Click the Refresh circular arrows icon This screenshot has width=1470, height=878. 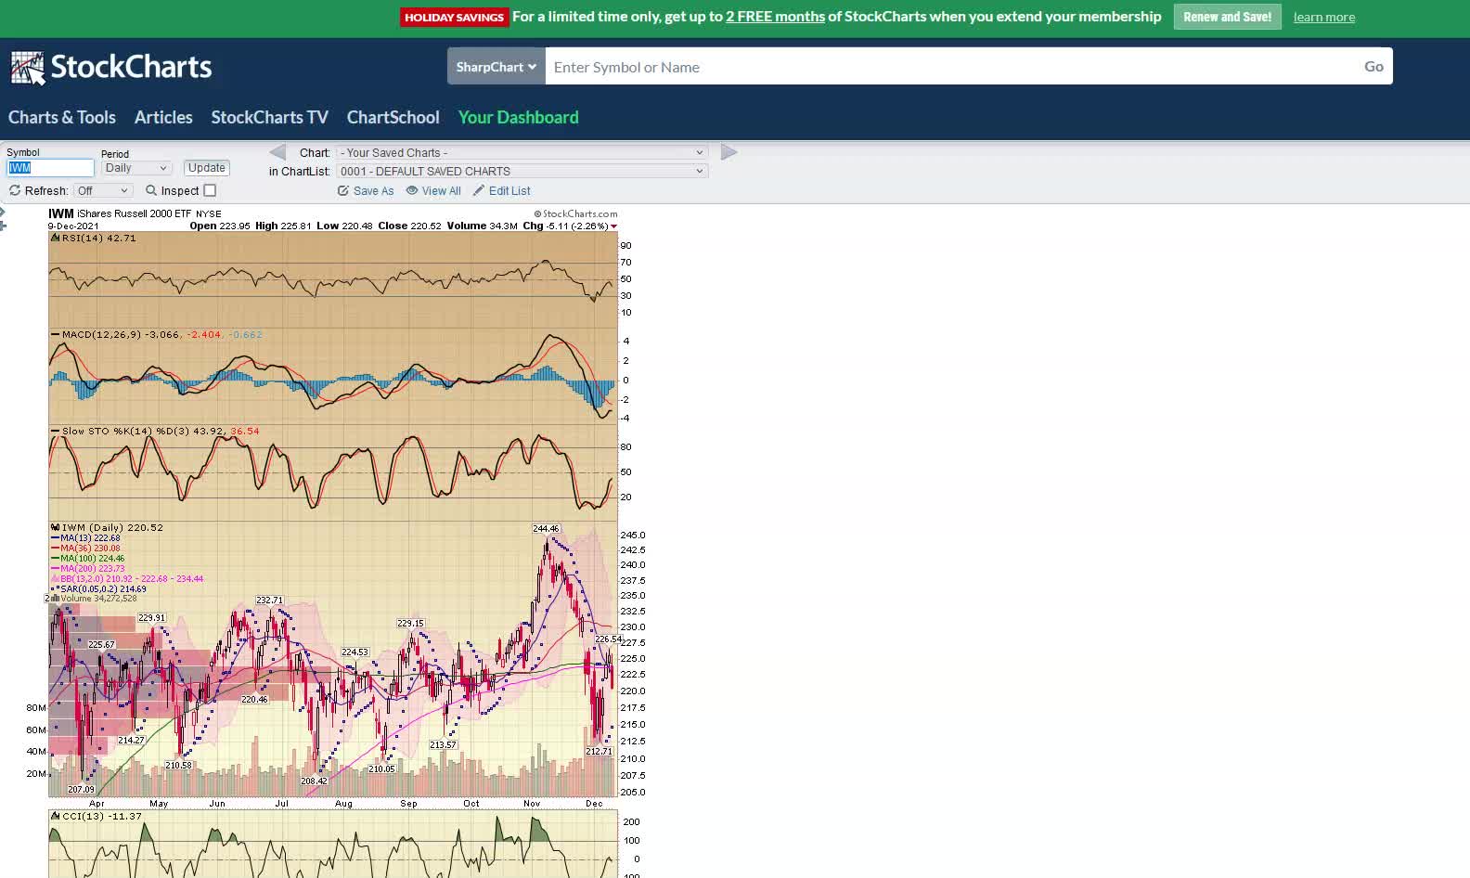click(15, 190)
